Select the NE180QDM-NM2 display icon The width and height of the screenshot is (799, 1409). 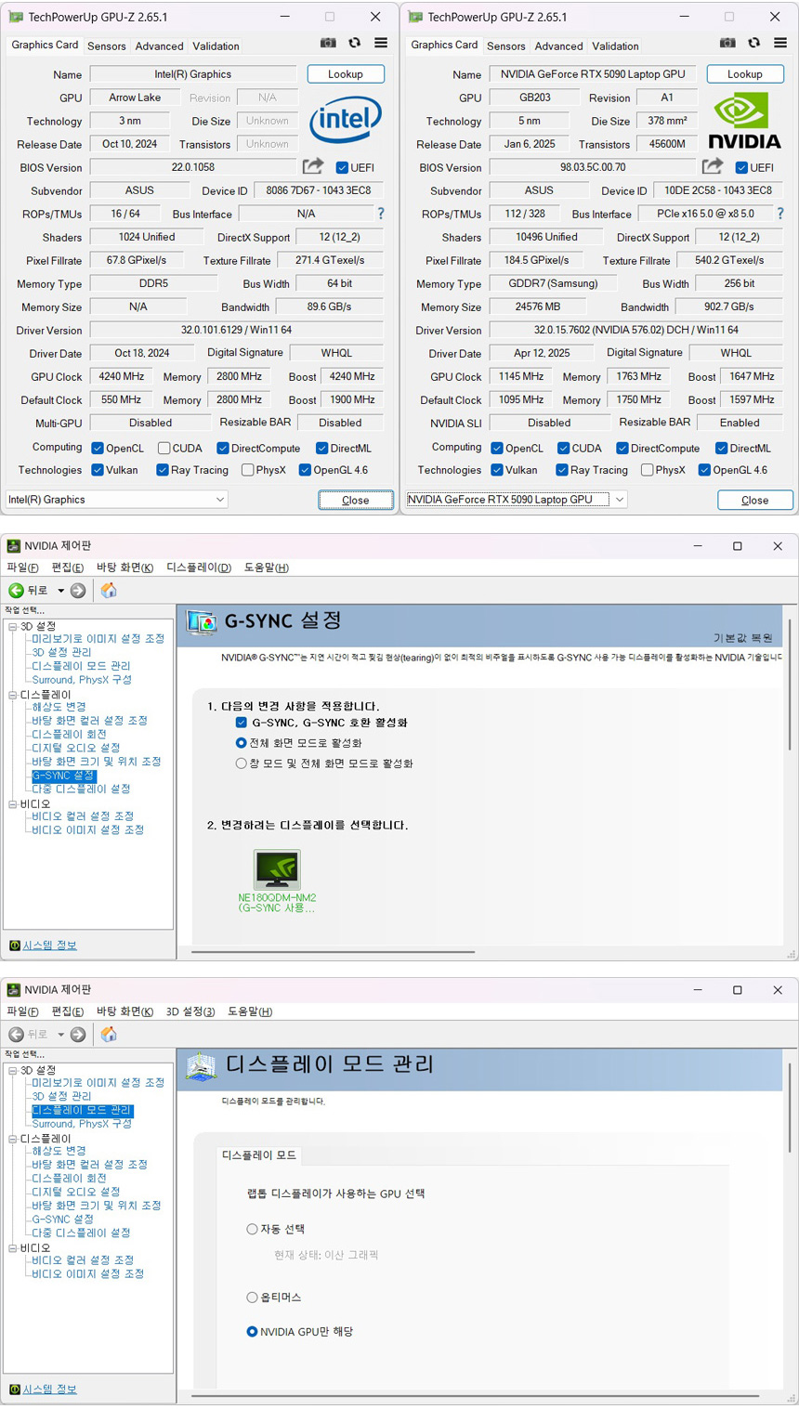277,870
